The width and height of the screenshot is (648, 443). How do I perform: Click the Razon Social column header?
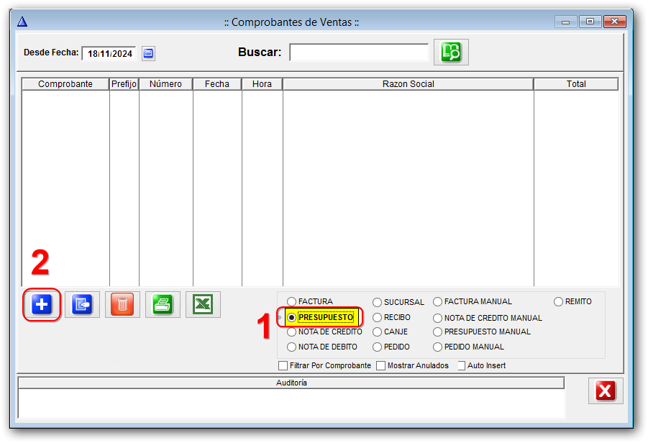point(408,84)
